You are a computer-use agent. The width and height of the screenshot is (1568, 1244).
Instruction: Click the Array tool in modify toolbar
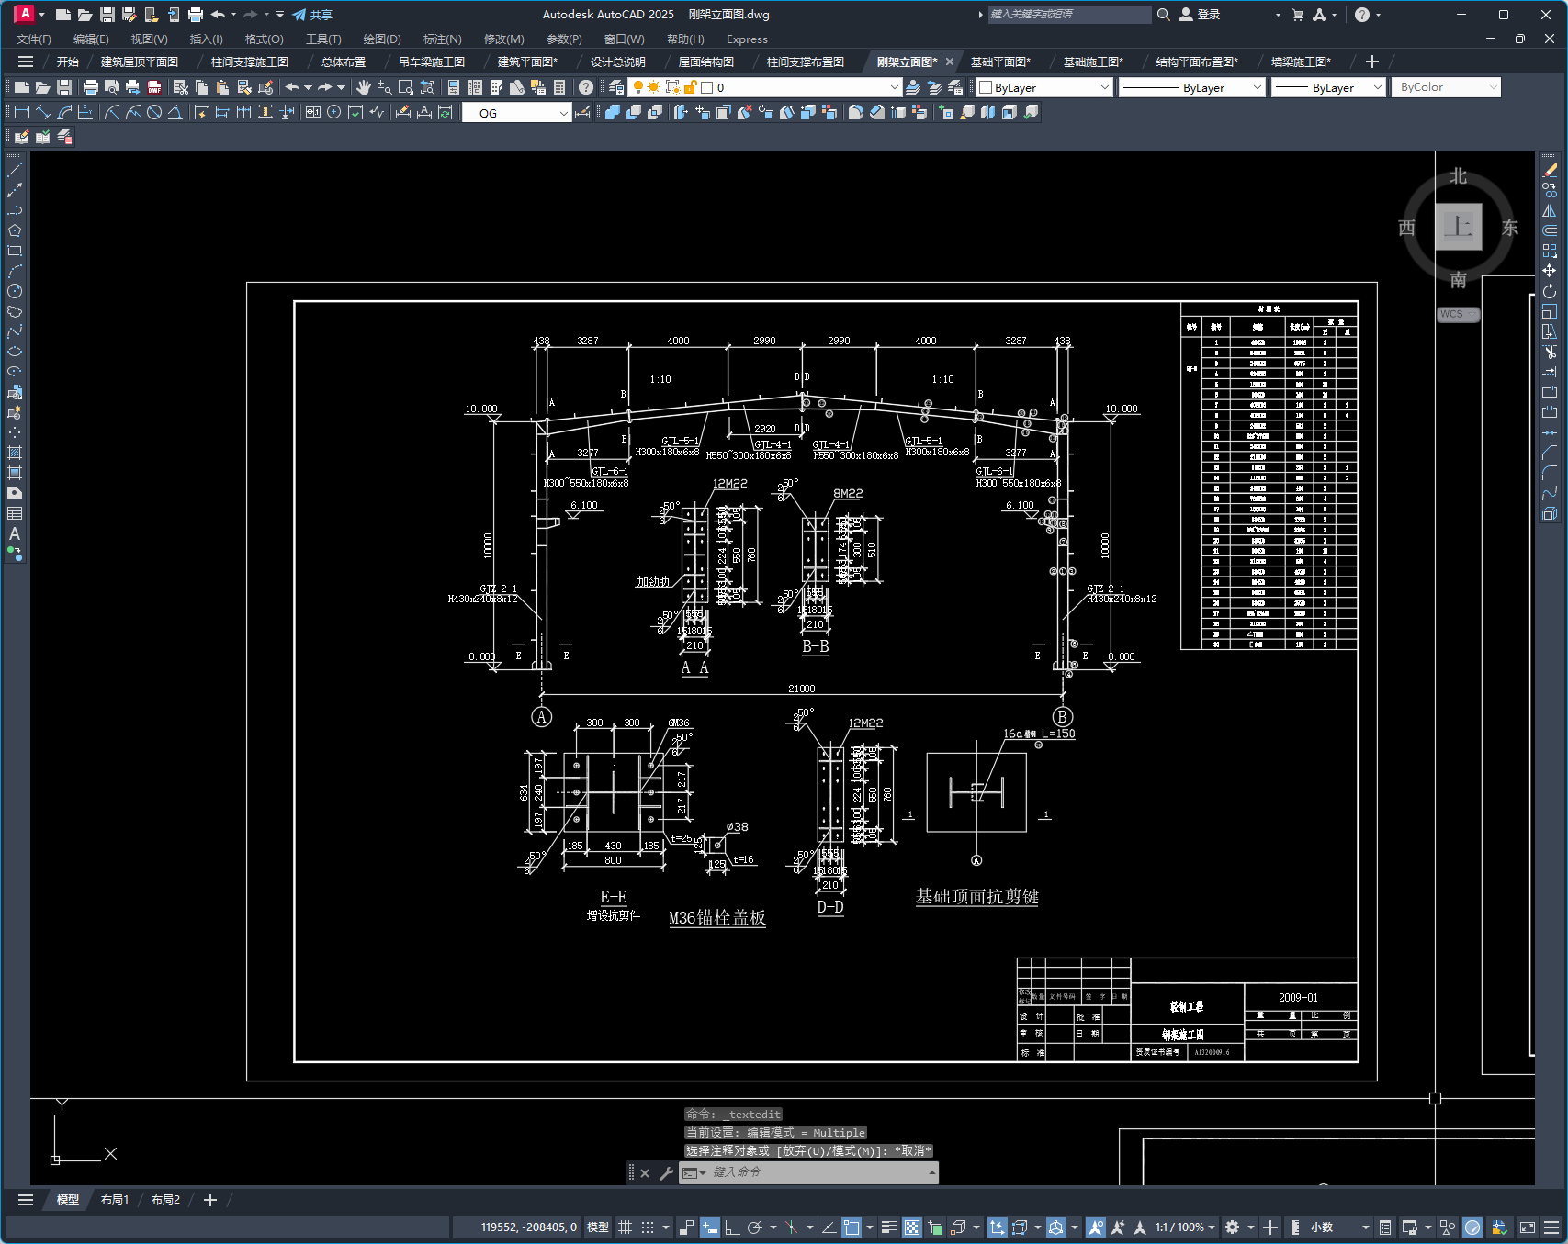coord(1550,251)
